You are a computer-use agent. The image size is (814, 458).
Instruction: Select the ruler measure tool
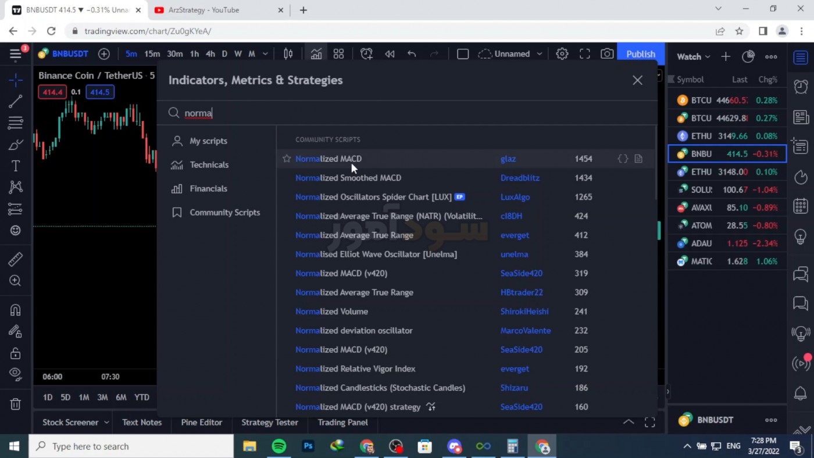pos(16,259)
